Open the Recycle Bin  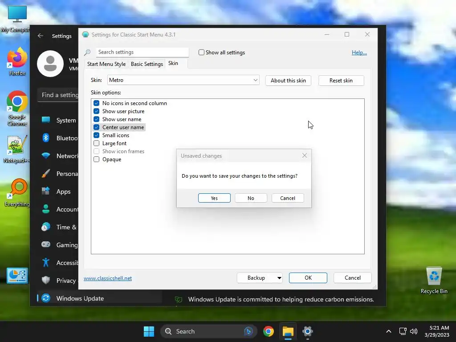(434, 281)
